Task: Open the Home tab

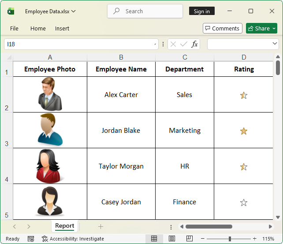Action: click(38, 28)
